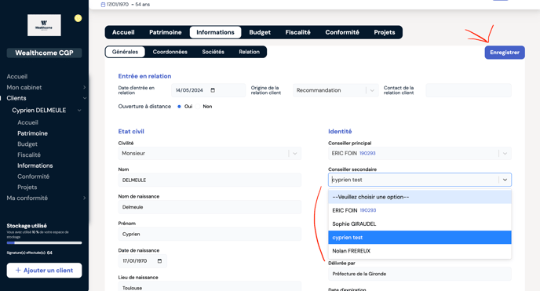The height and width of the screenshot is (291, 540).
Task: Open calendar icon in Date de naissance field
Action: 159,260
